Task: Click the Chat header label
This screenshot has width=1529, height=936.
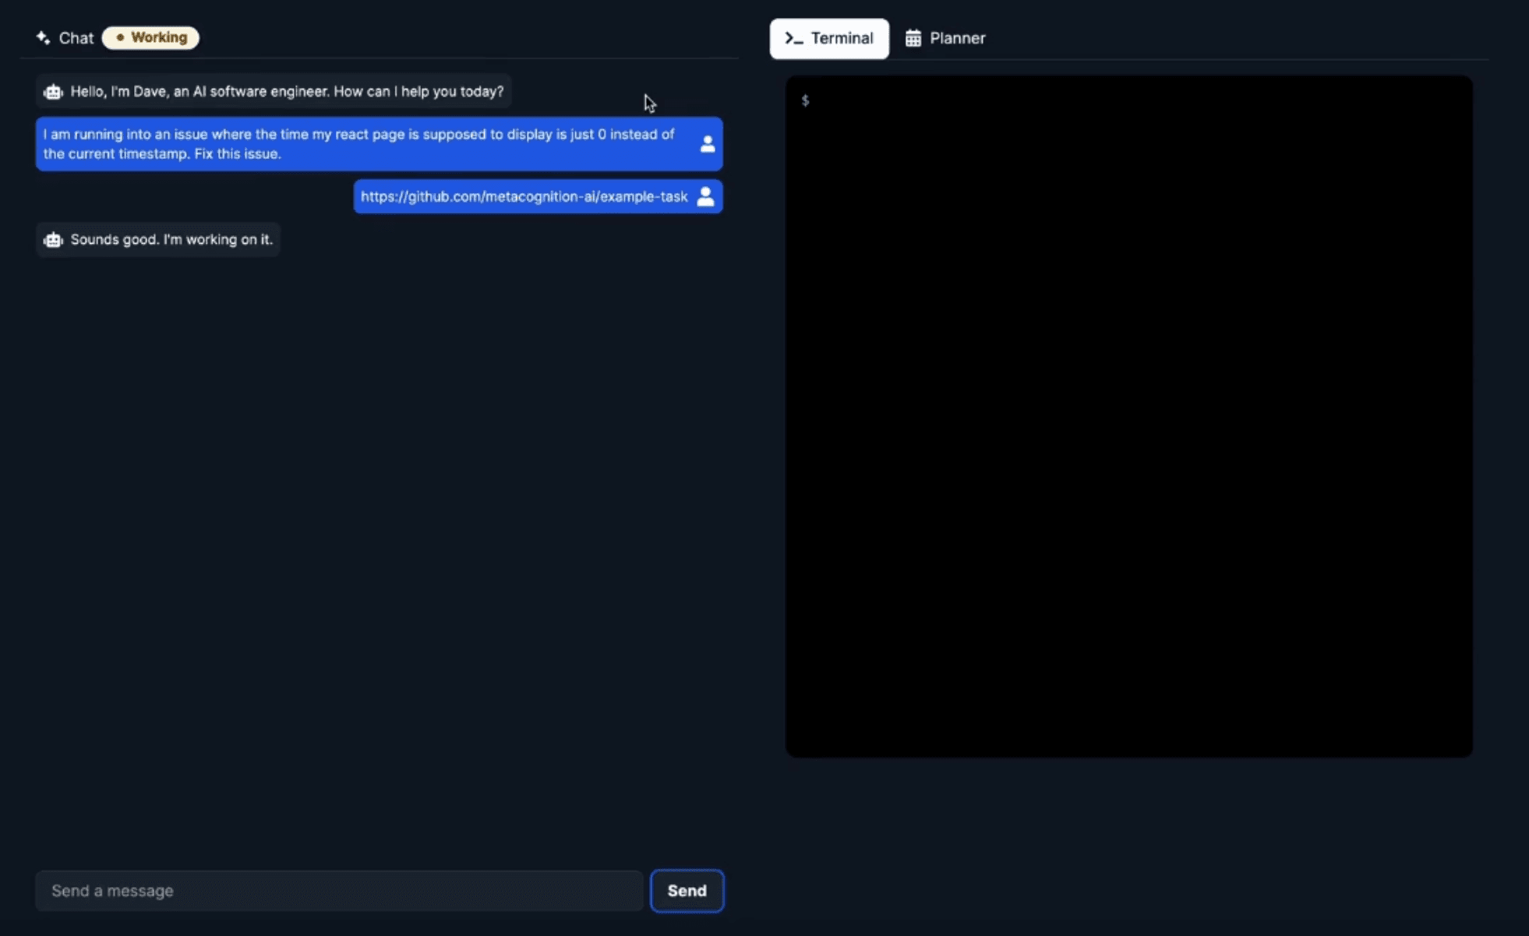Action: 76,37
